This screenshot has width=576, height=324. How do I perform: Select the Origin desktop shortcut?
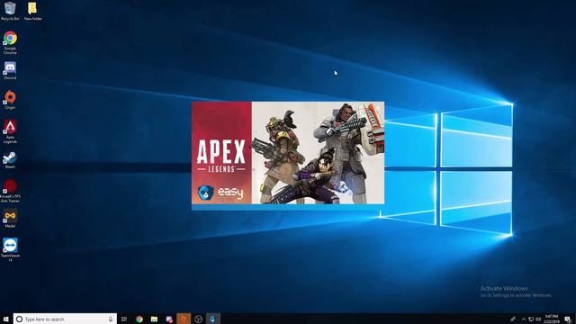10,100
